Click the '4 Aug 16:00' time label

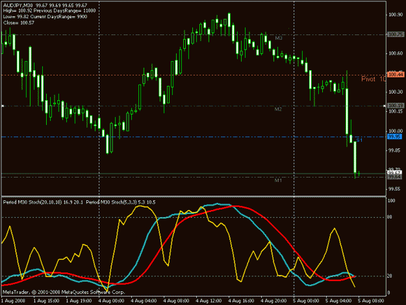241,301
